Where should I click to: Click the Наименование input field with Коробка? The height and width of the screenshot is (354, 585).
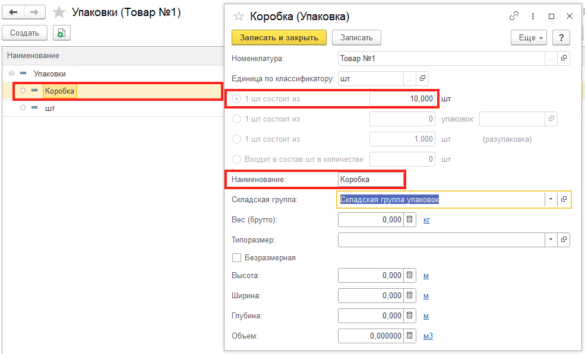tap(371, 179)
